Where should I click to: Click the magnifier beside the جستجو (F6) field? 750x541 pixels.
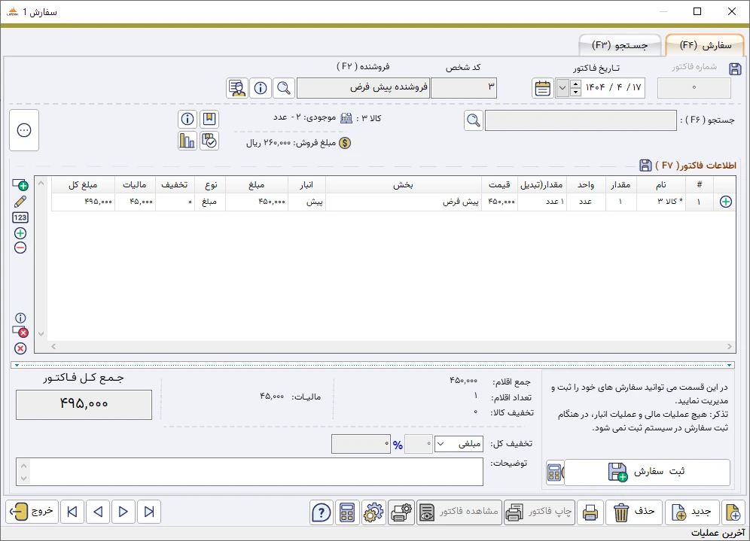pos(474,120)
